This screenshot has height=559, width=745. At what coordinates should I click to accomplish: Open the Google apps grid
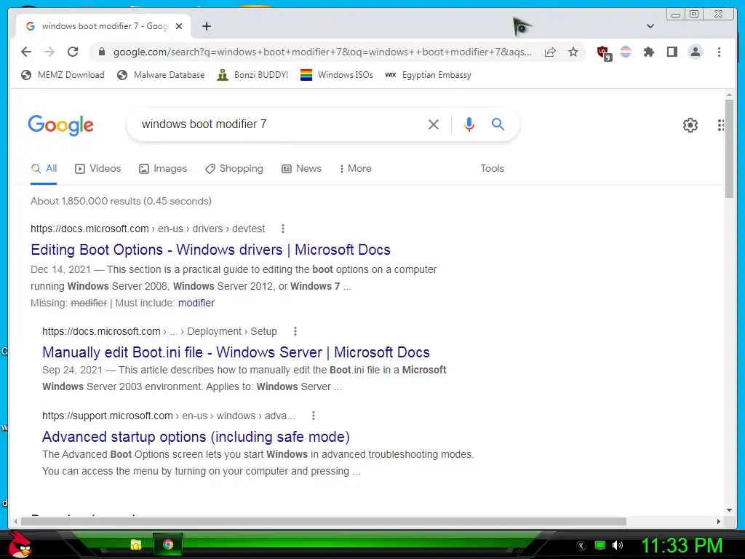pos(721,125)
